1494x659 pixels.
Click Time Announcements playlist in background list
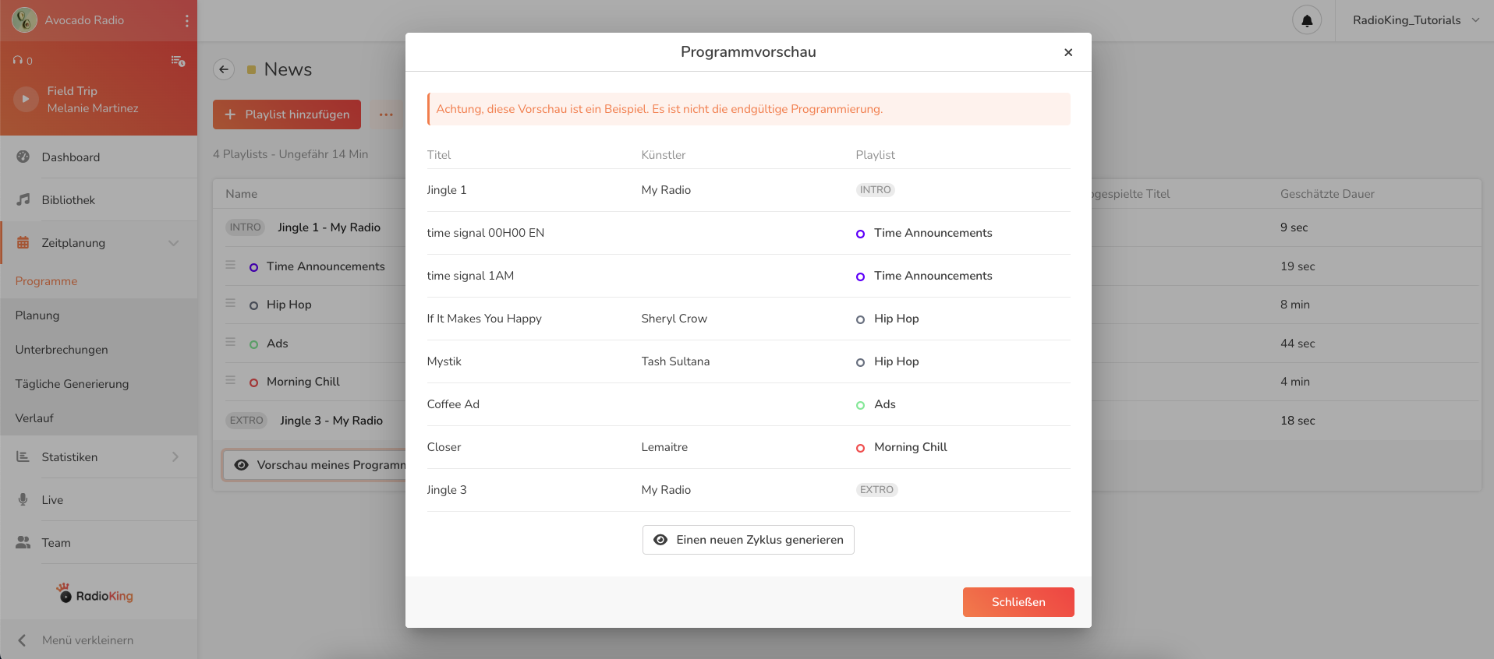tap(325, 266)
